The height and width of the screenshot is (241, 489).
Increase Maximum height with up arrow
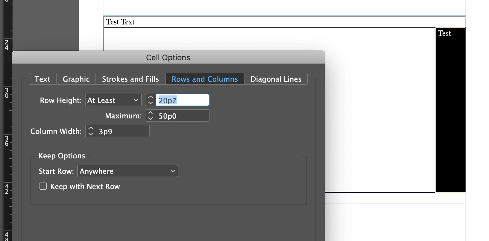151,113
